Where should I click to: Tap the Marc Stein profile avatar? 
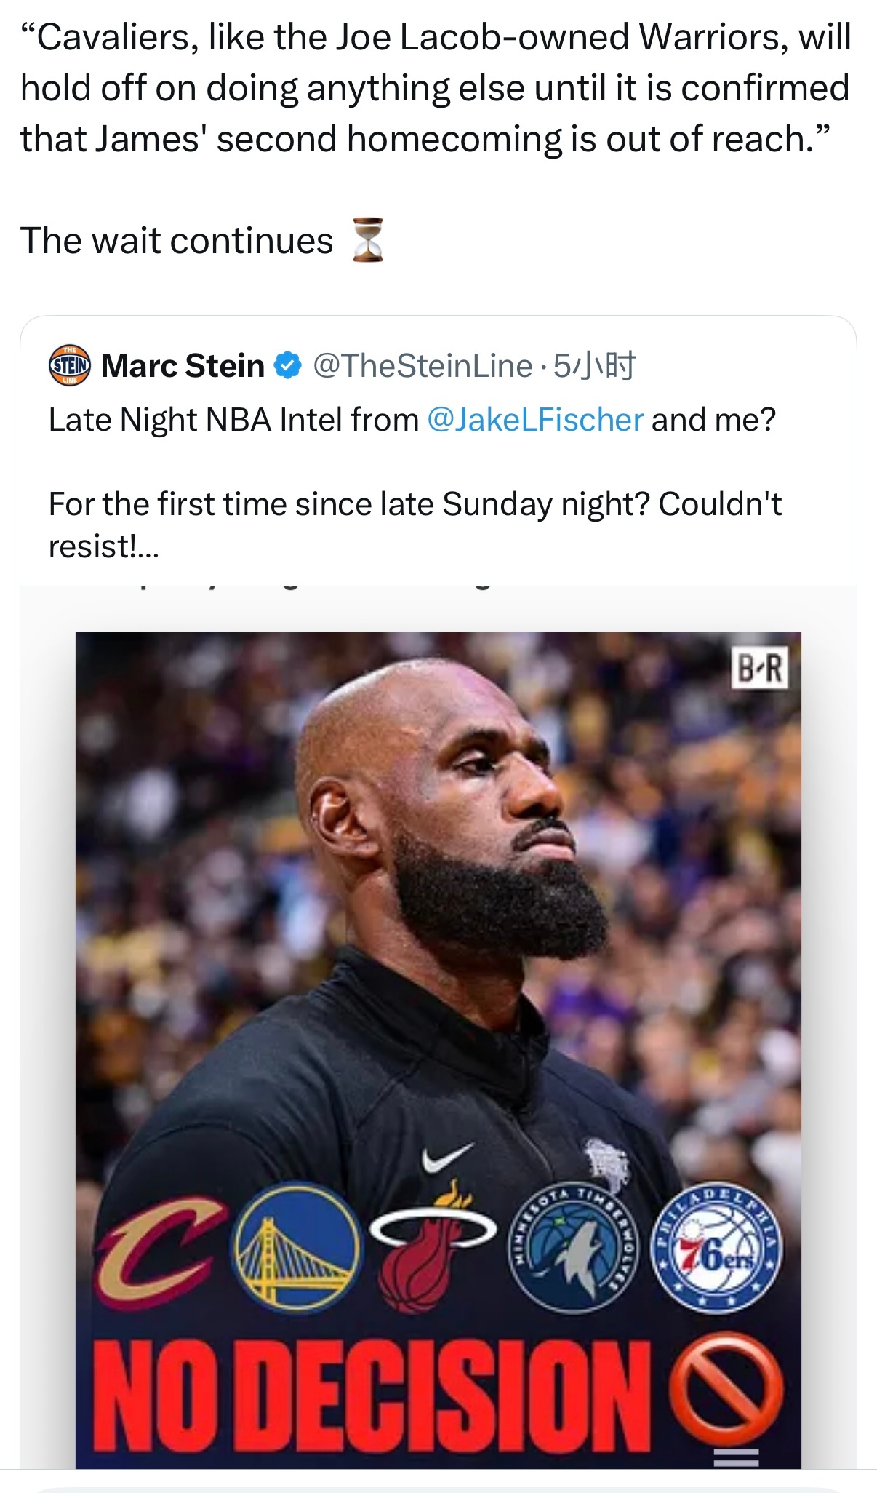pyautogui.click(x=69, y=365)
